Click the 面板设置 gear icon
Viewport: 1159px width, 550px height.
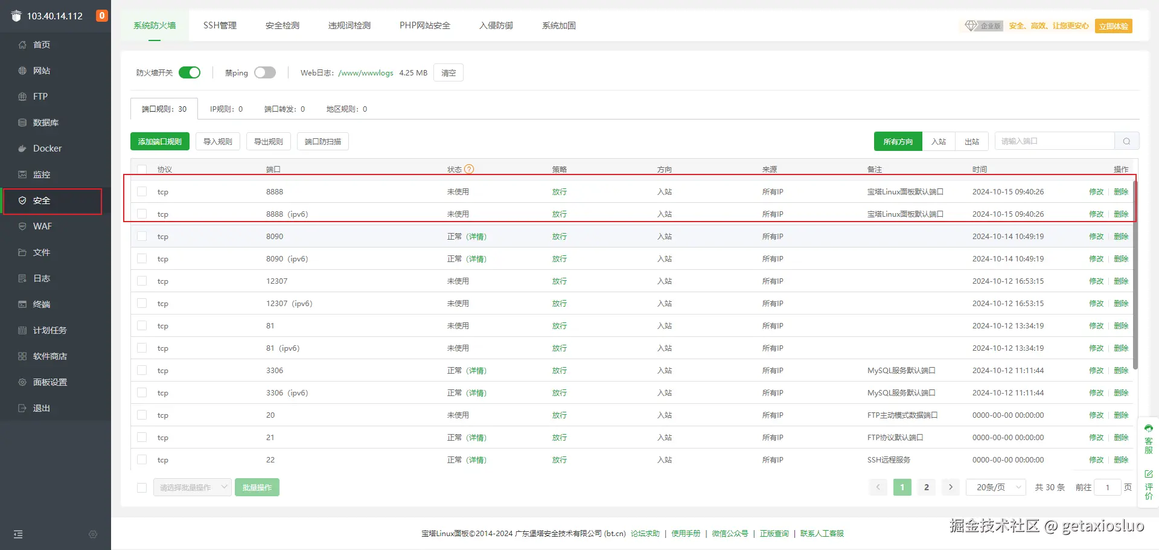(x=22, y=382)
